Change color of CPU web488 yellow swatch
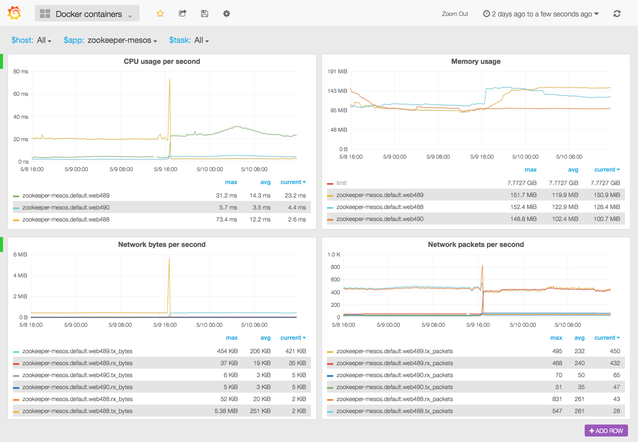 [x=16, y=220]
